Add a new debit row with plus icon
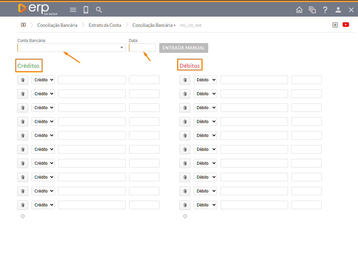The image size is (358, 262). (x=185, y=216)
